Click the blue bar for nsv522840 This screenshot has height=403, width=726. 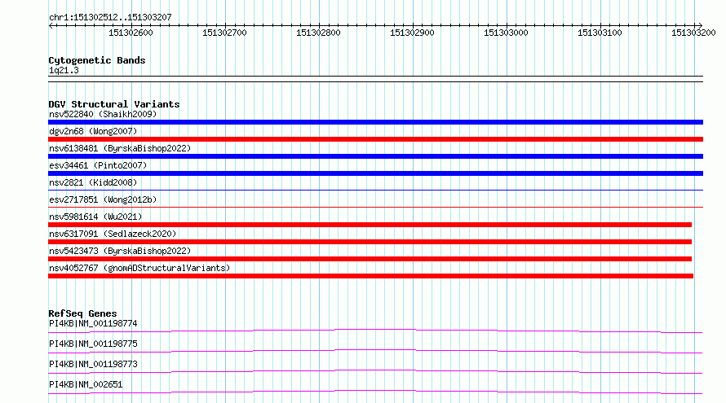[x=375, y=122]
